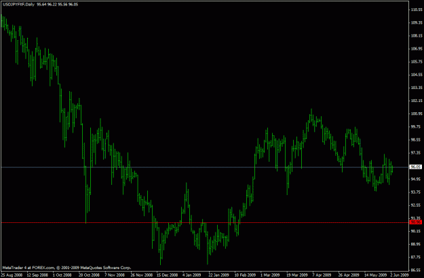Click the 104.55 price axis label
424x278 pixels.
[x=417, y=75]
